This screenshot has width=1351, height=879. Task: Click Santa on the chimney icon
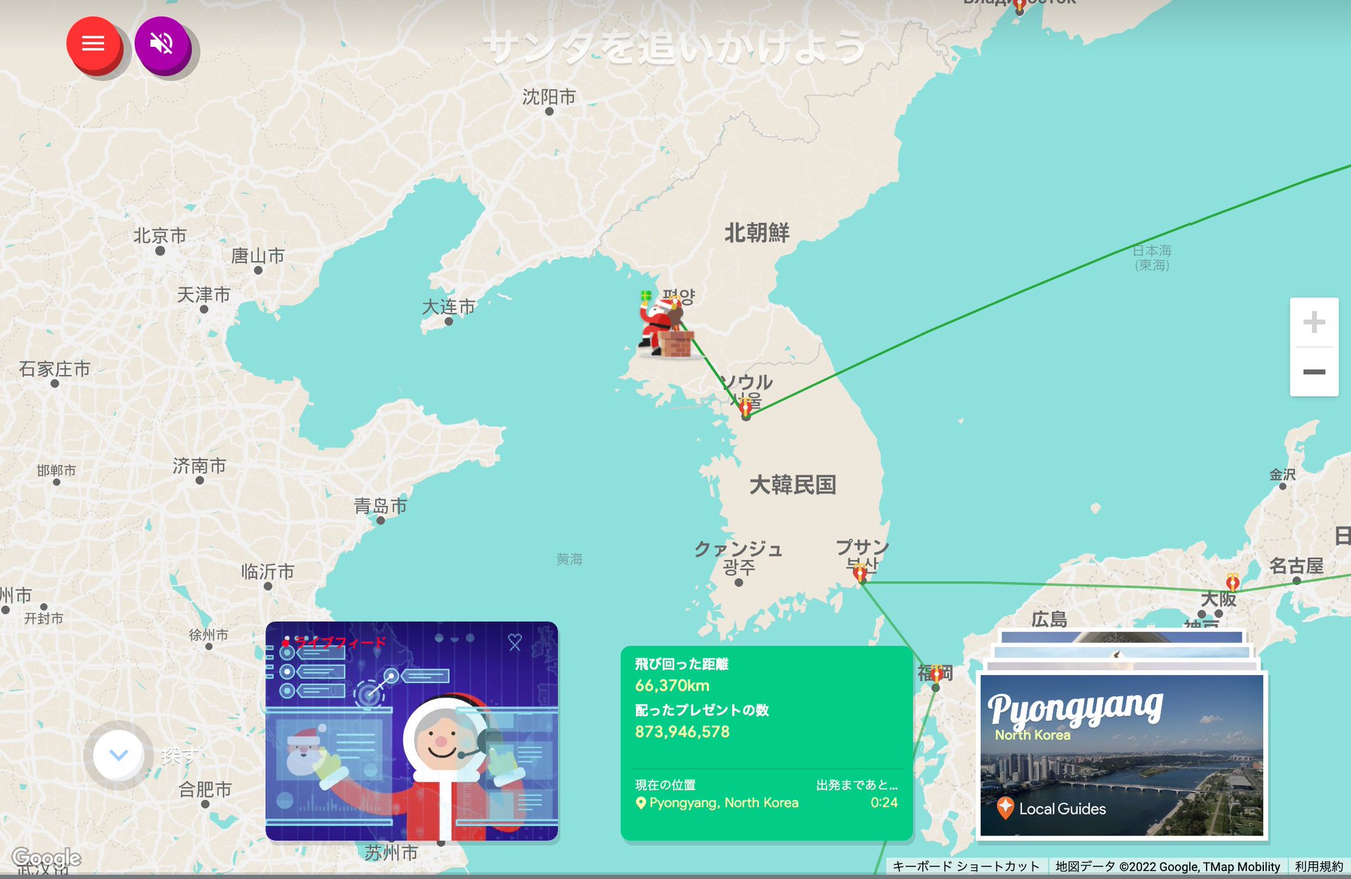click(x=666, y=324)
